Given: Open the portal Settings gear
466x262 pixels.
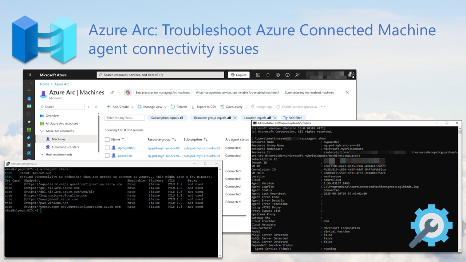Looking at the screenshot, I should [x=278, y=75].
